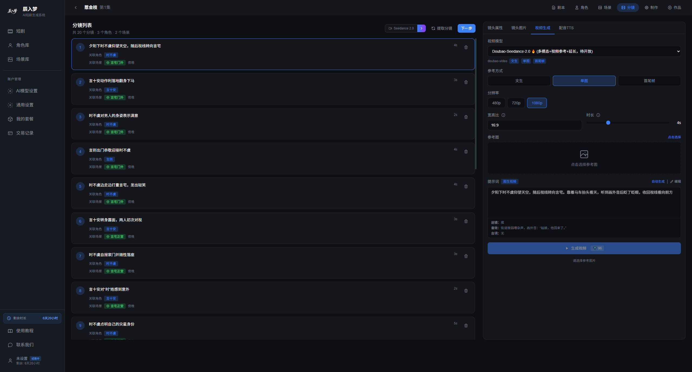The image size is (692, 372).
Task: Click 点击选择 link above reference image
Action: tap(674, 137)
